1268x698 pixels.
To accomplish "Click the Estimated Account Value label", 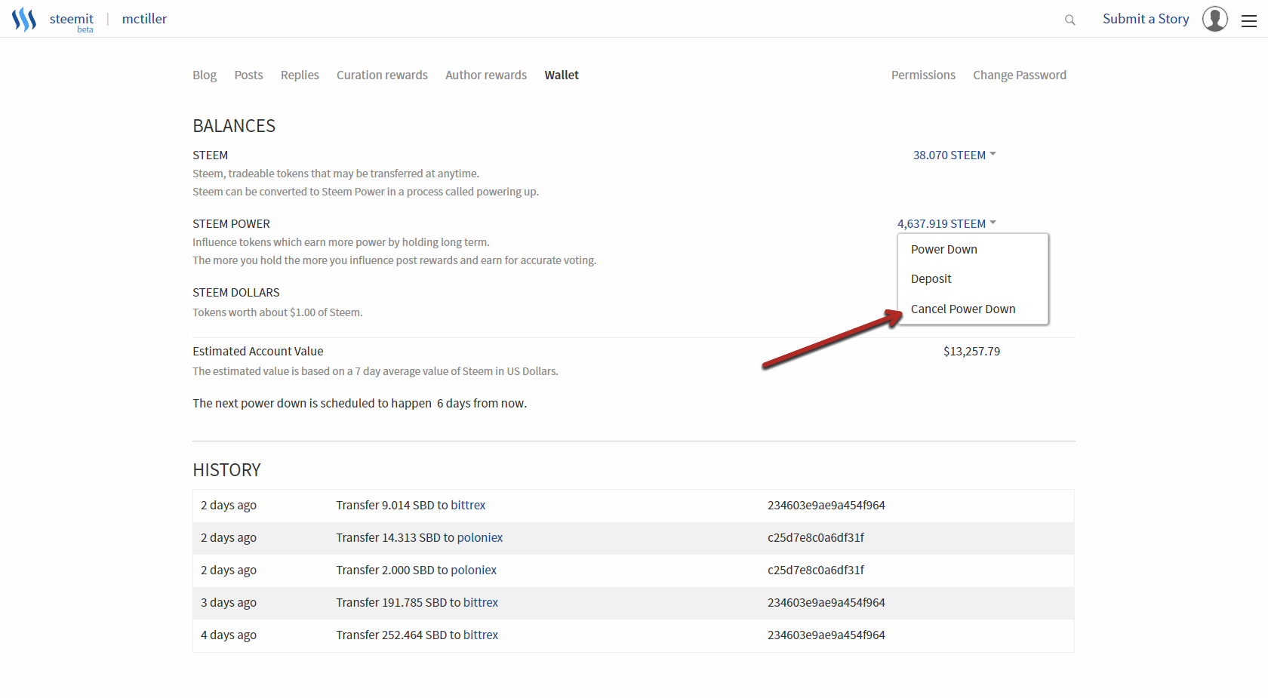I will click(258, 351).
